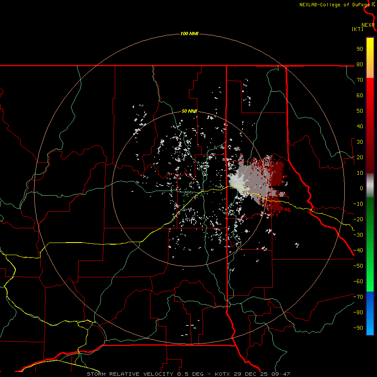This screenshot has width=377, height=377.
Task: Click the [KT] units label above color bar
Action: point(357,29)
